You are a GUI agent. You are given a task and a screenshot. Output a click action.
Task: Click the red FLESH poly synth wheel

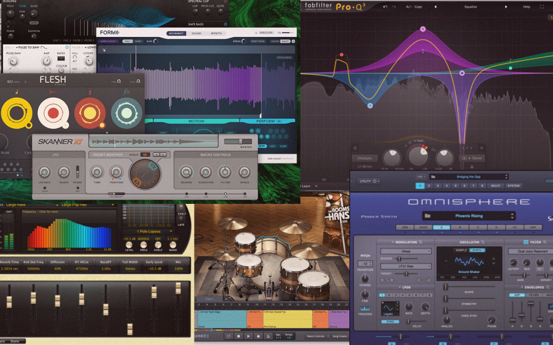90,113
